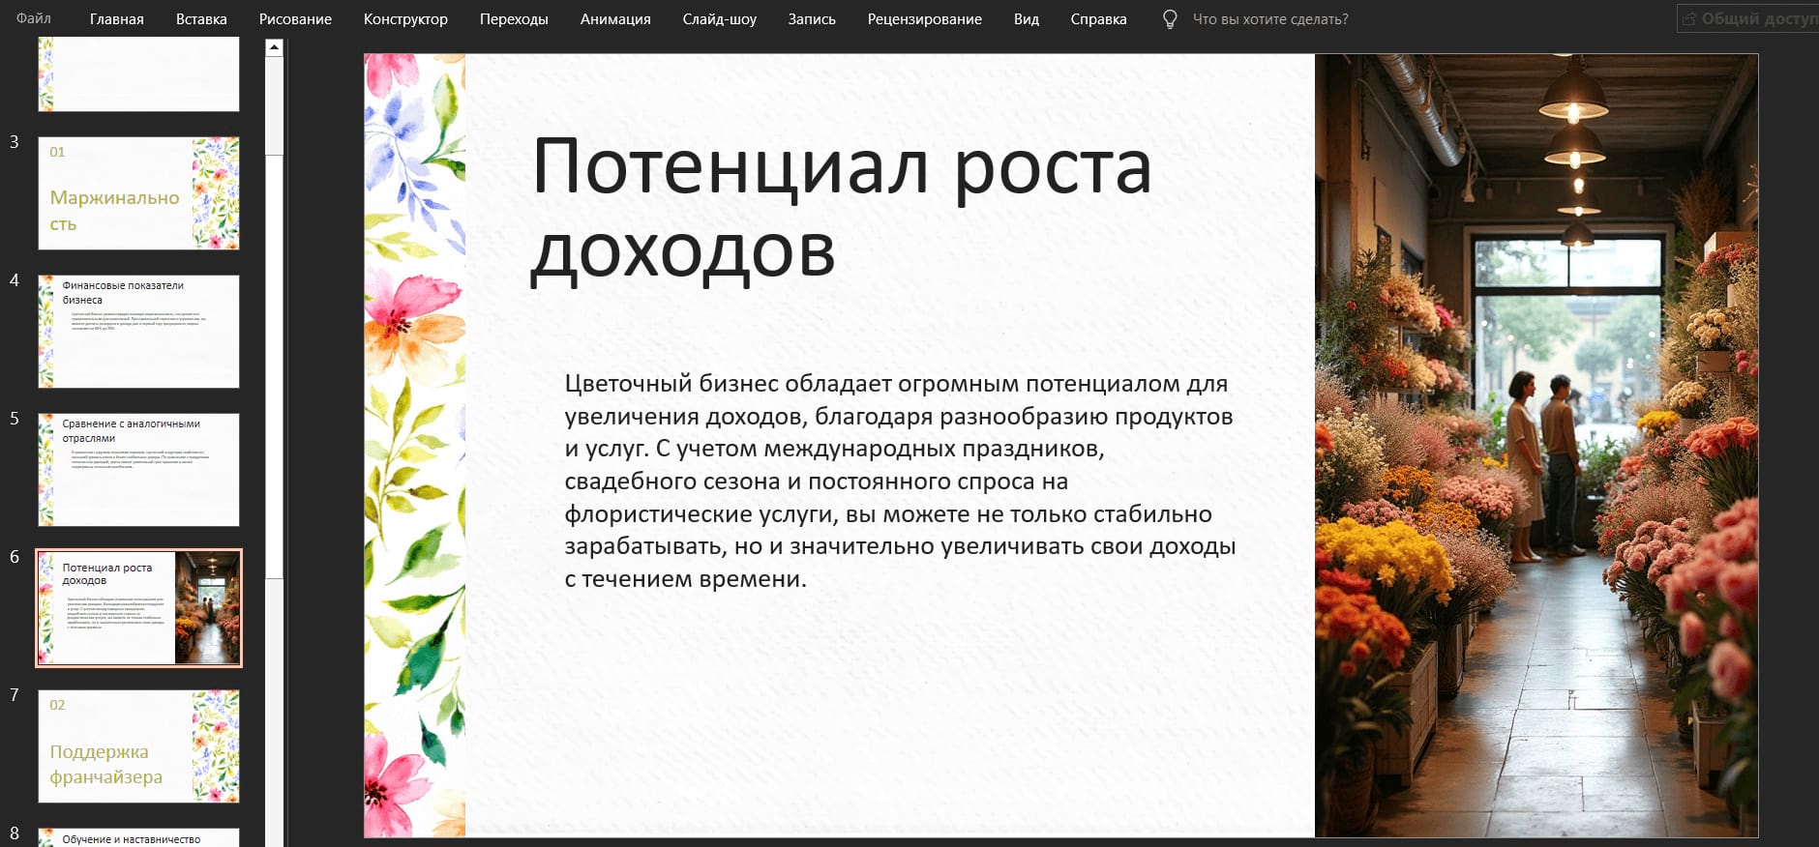Click the body paragraph starting 'Цветочный бизнес обладает'
The width and height of the screenshot is (1819, 847).
[900, 481]
